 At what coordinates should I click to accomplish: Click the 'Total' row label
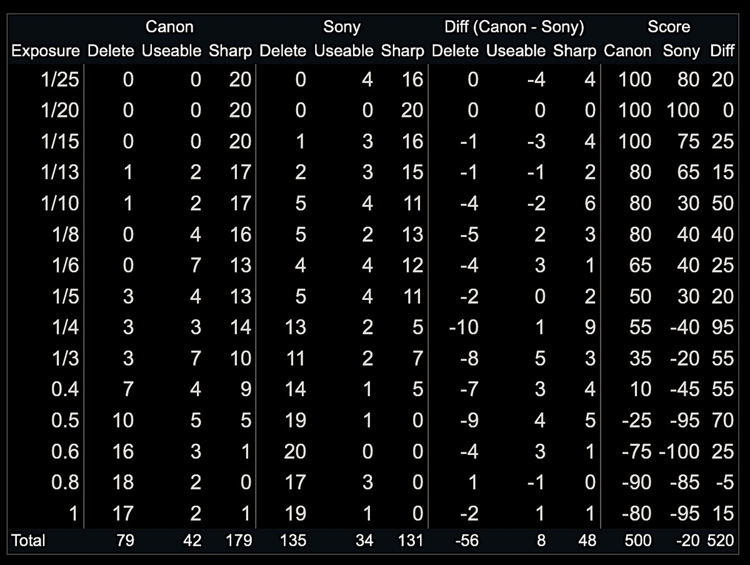28,540
